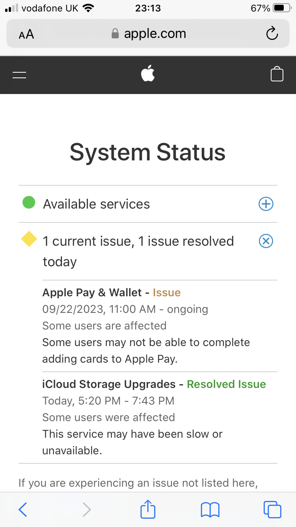The image size is (296, 527).
Task: Open the site navigation hamburger menu
Action: [x=19, y=75]
